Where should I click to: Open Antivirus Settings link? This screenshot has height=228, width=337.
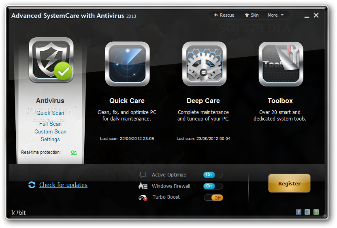pos(50,139)
